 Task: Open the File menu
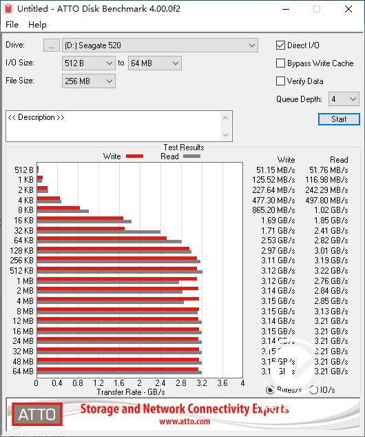pyautogui.click(x=12, y=25)
